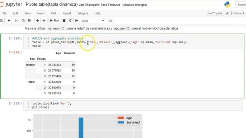Click the female row label
This screenshot has height=138, width=246.
click(x=30, y=65)
